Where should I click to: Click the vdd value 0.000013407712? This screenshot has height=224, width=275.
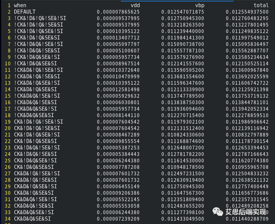[118, 38]
